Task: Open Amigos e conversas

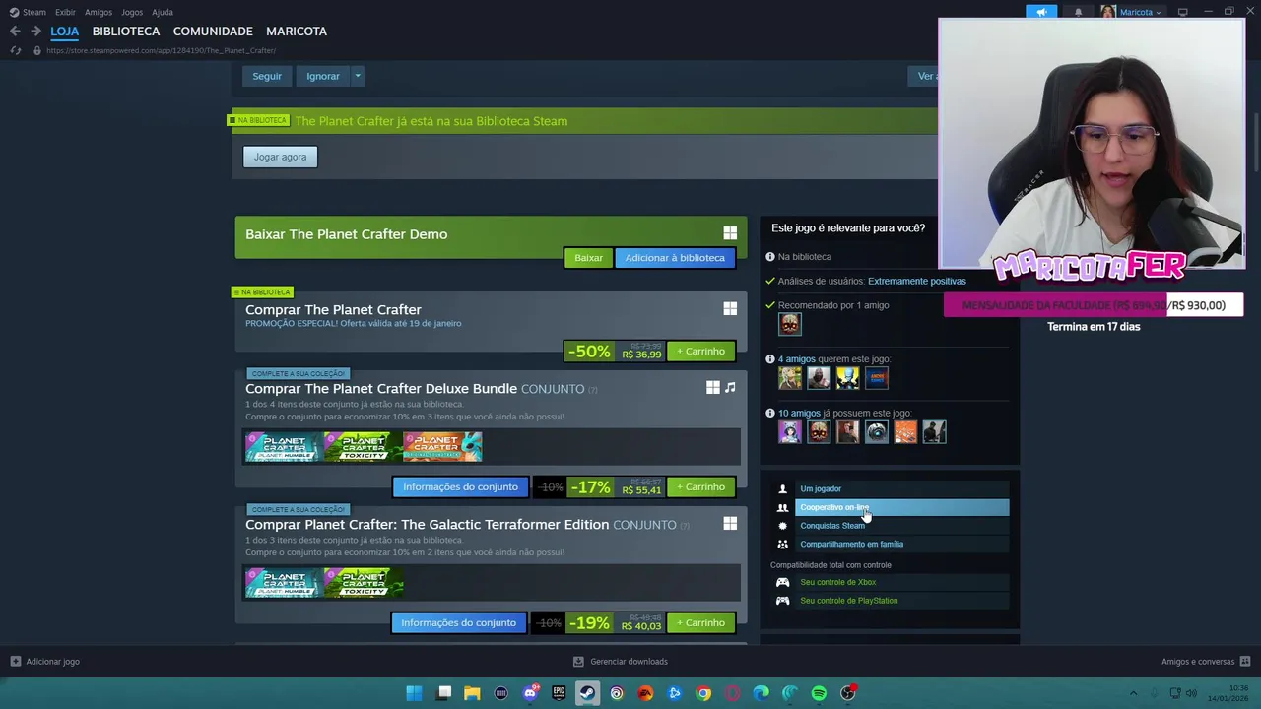Action: [x=1206, y=662]
